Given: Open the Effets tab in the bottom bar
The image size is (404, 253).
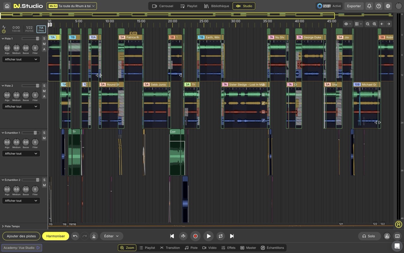Looking at the screenshot, I should point(229,248).
